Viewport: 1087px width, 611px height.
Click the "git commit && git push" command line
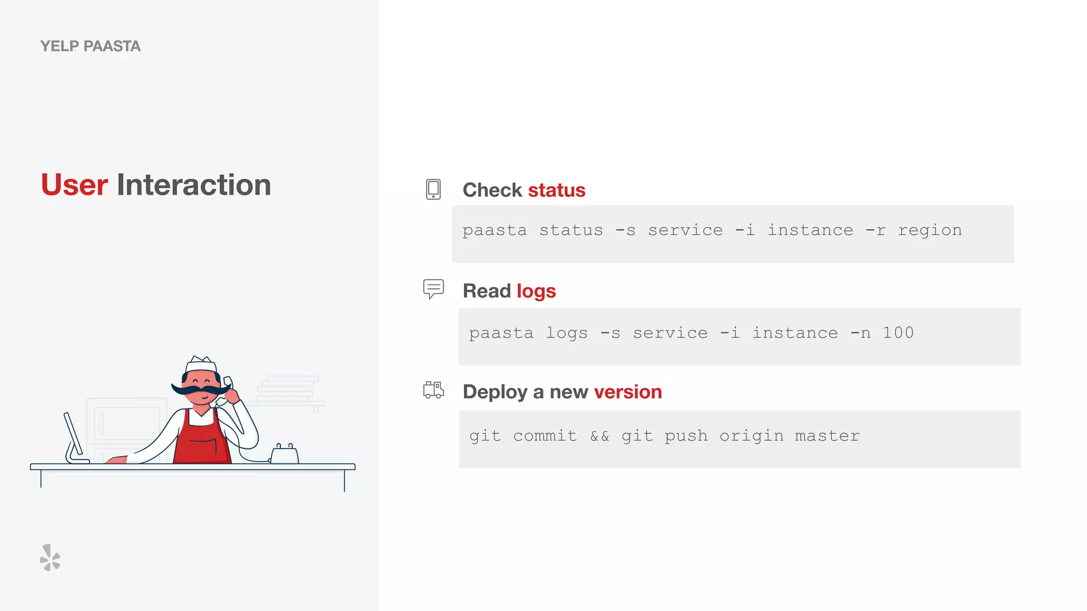tap(664, 436)
